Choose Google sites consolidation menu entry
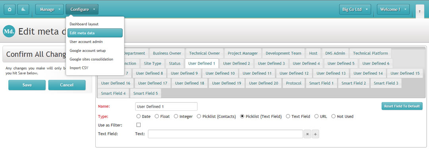This screenshot has height=150, width=429. [x=95, y=59]
